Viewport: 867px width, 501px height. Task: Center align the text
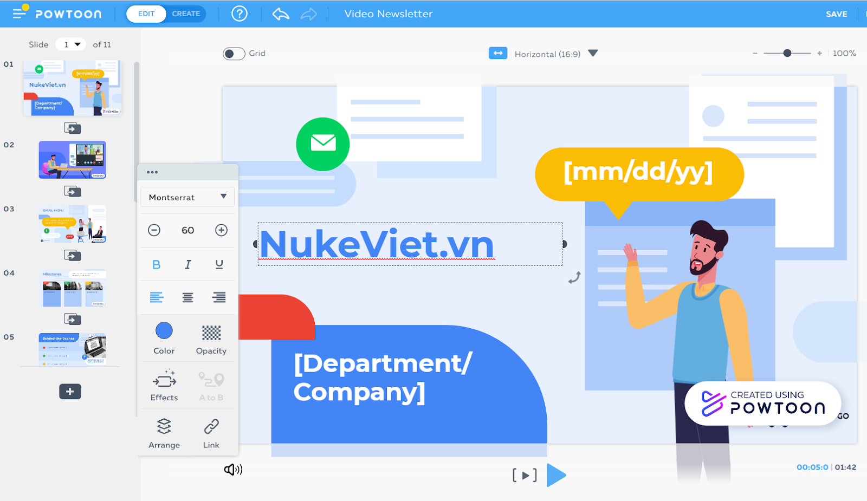tap(187, 297)
